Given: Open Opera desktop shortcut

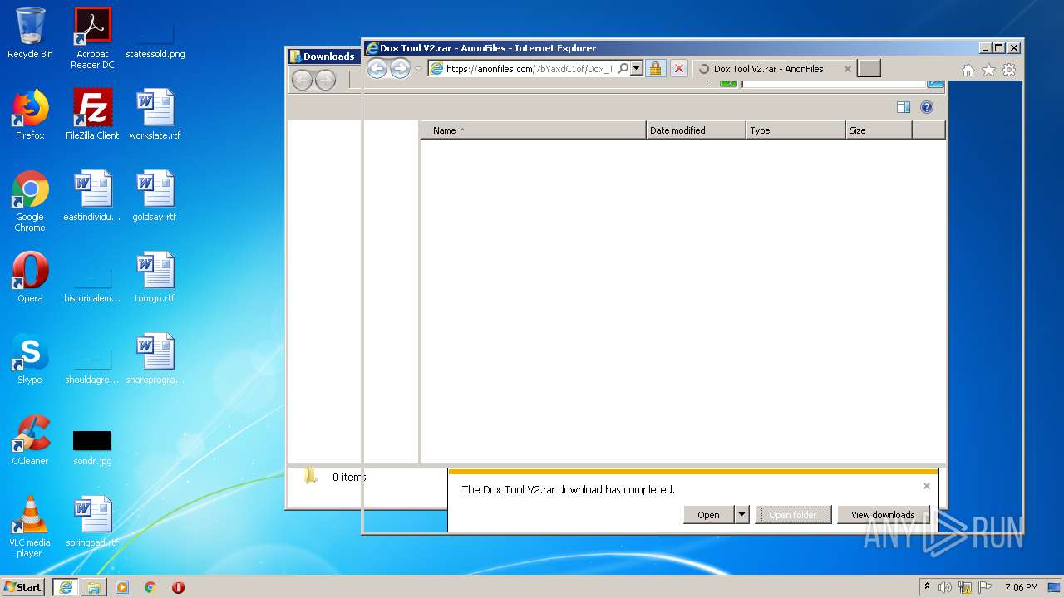Looking at the screenshot, I should 30,277.
